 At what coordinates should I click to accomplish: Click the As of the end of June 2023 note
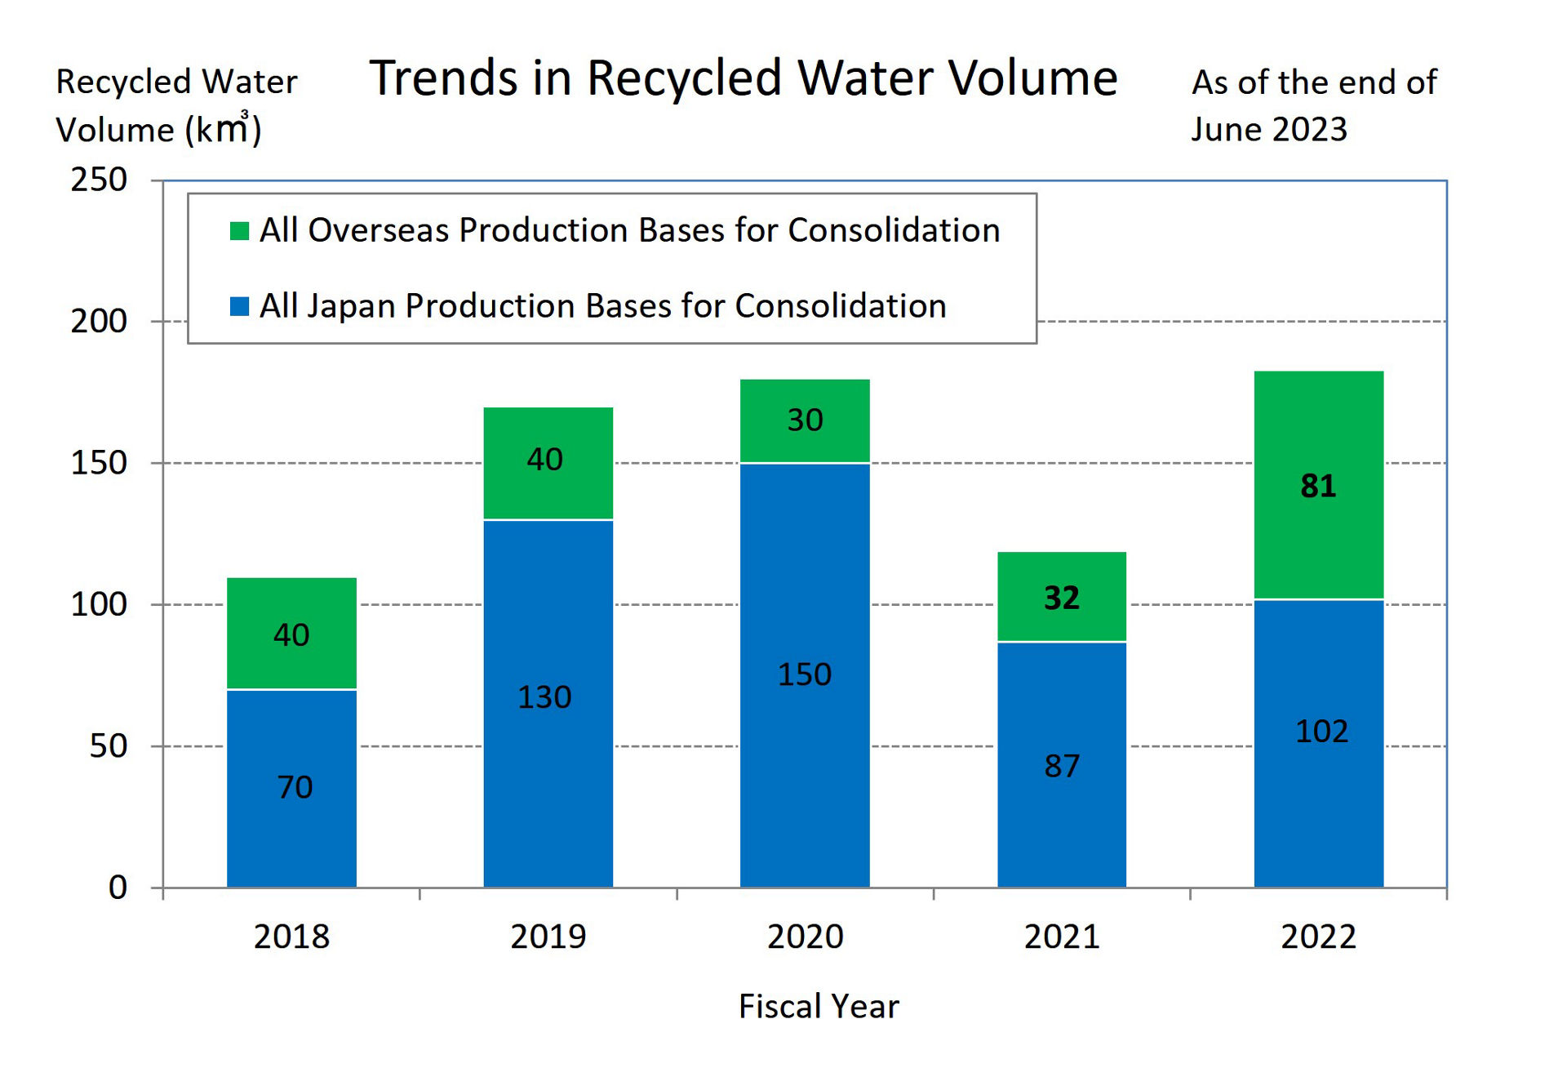click(1312, 106)
